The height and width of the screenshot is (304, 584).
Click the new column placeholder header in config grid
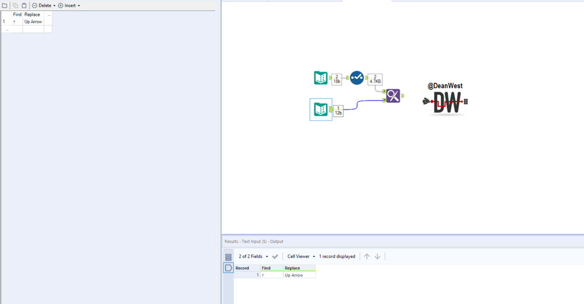(x=48, y=15)
